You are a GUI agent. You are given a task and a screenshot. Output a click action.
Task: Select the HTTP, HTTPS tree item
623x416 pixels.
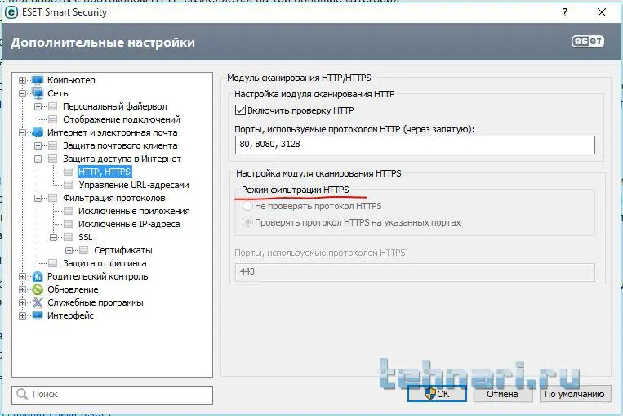click(105, 172)
